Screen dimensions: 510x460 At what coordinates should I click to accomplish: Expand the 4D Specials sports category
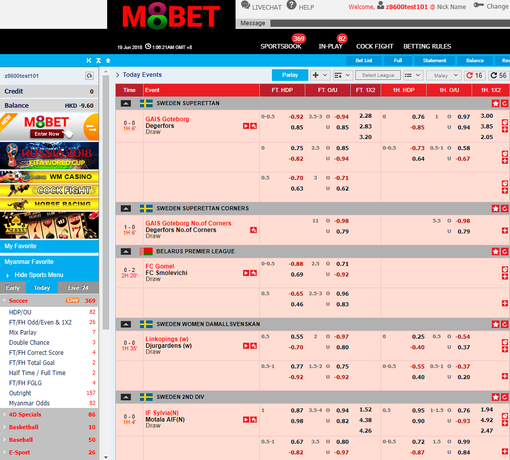[x=49, y=415]
